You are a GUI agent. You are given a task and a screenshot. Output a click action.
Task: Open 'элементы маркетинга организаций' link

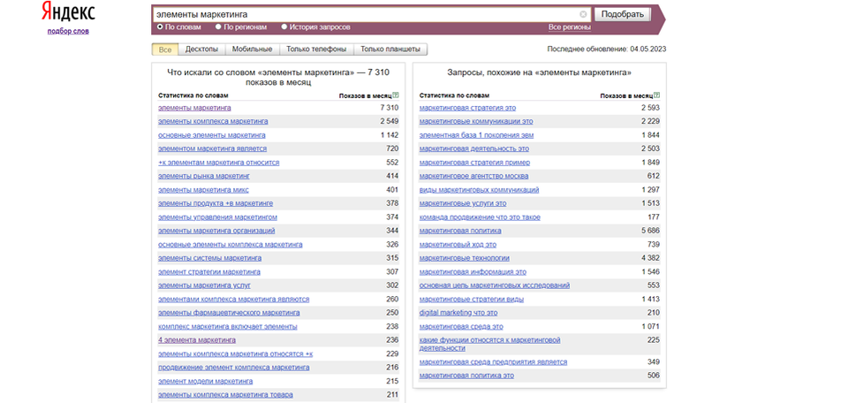216,231
